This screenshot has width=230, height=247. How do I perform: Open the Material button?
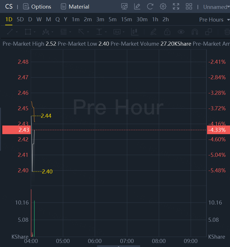point(75,7)
